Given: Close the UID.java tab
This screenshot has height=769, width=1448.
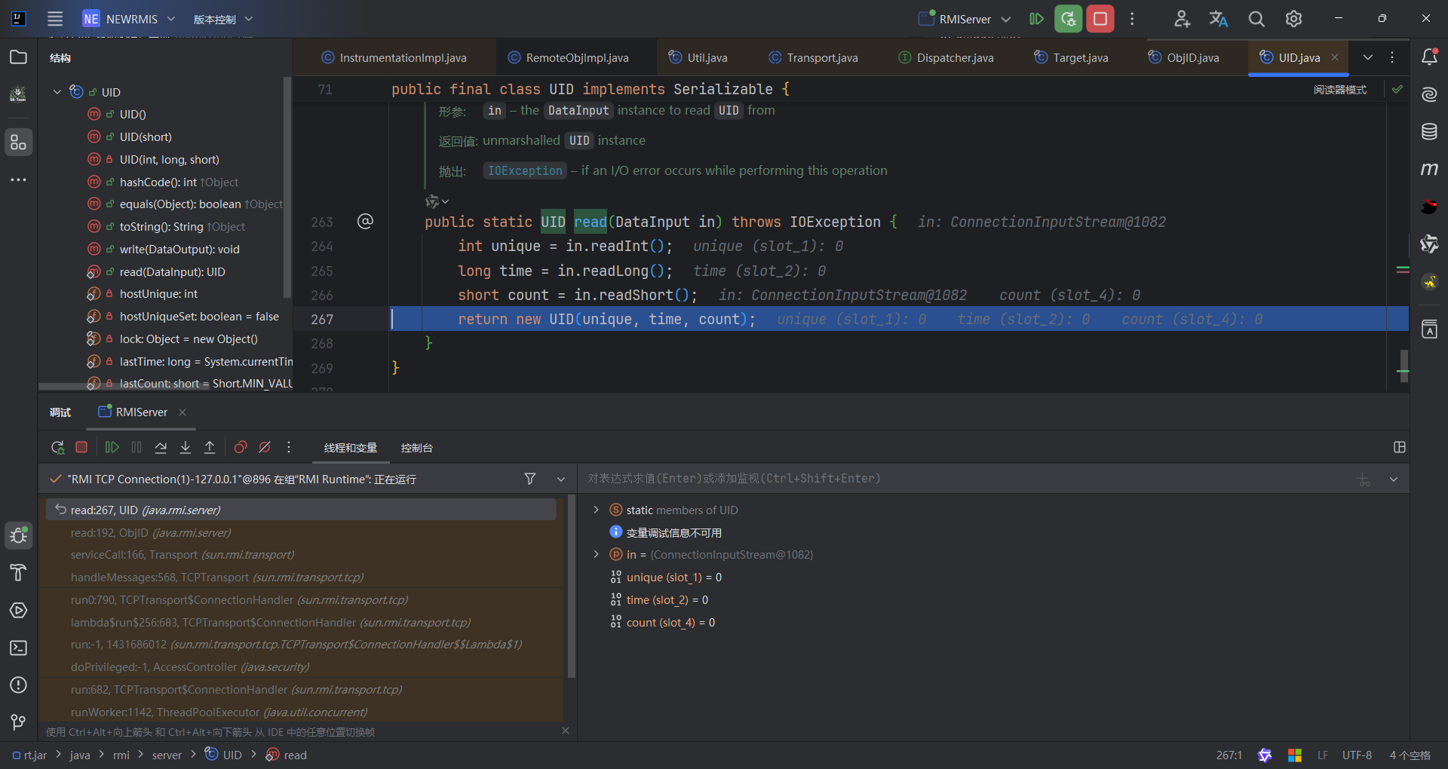Looking at the screenshot, I should (x=1335, y=57).
